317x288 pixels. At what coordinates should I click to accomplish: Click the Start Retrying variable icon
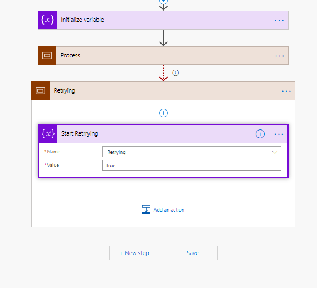(48, 133)
